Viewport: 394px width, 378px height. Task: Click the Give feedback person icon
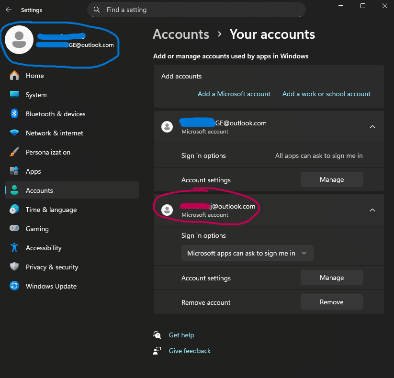click(157, 351)
